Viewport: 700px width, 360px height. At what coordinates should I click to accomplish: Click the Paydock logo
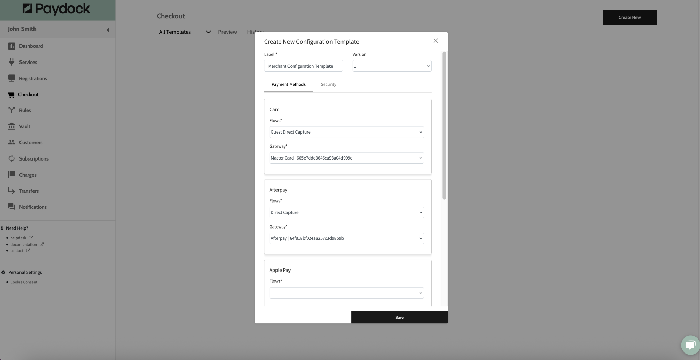point(56,9)
